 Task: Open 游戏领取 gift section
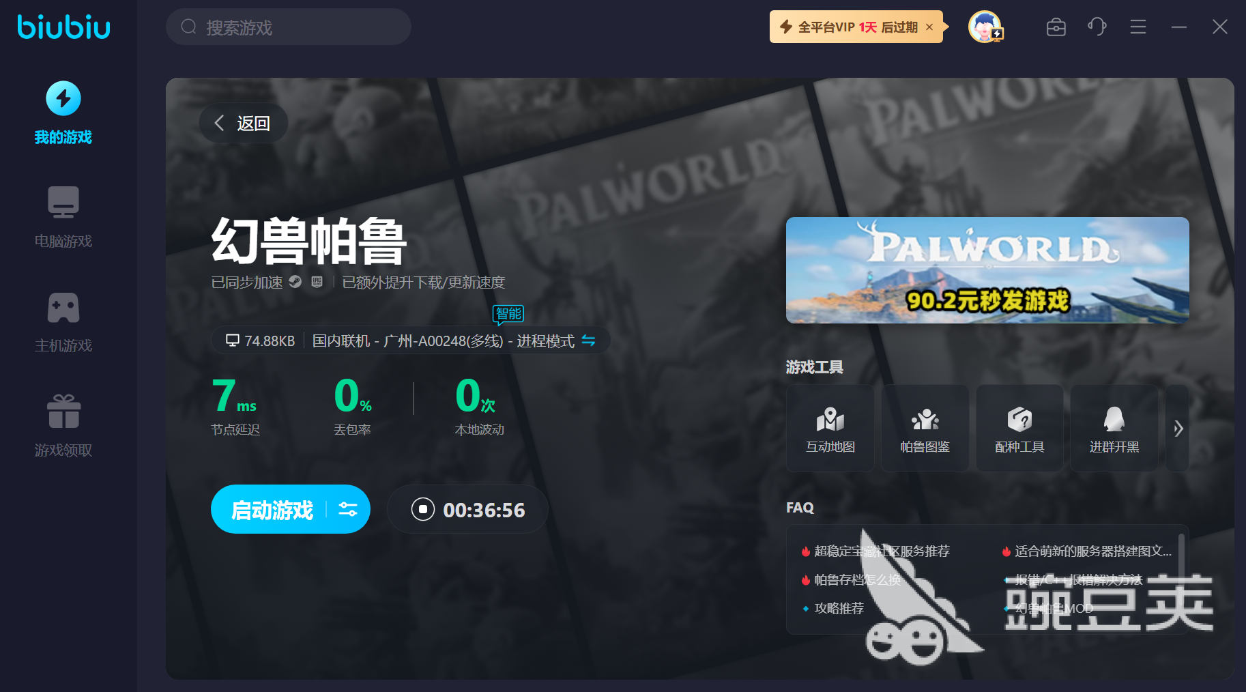click(x=63, y=427)
